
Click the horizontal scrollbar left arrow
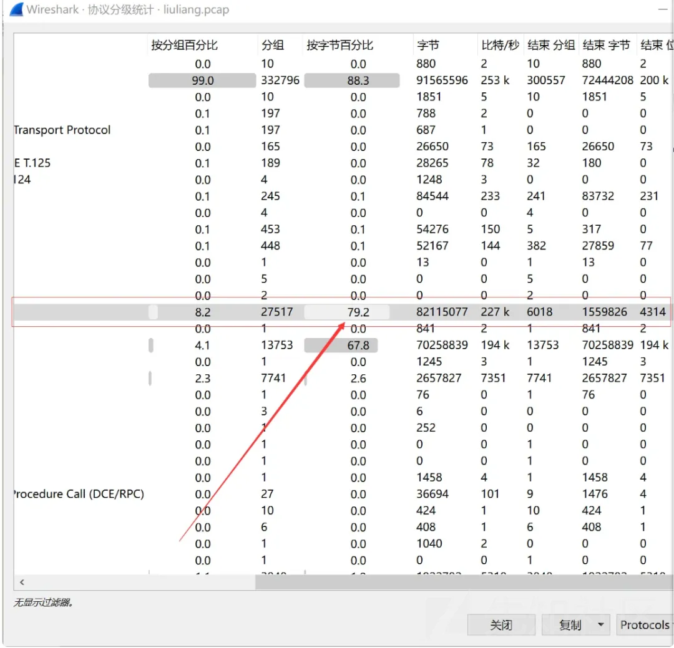[x=22, y=583]
